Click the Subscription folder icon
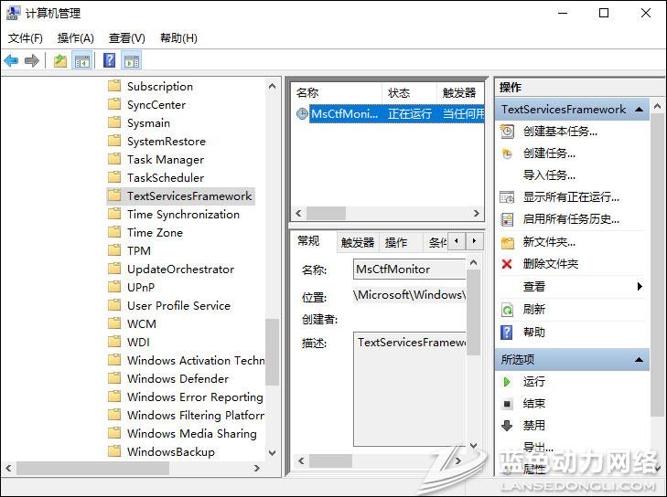The image size is (667, 497). click(114, 86)
